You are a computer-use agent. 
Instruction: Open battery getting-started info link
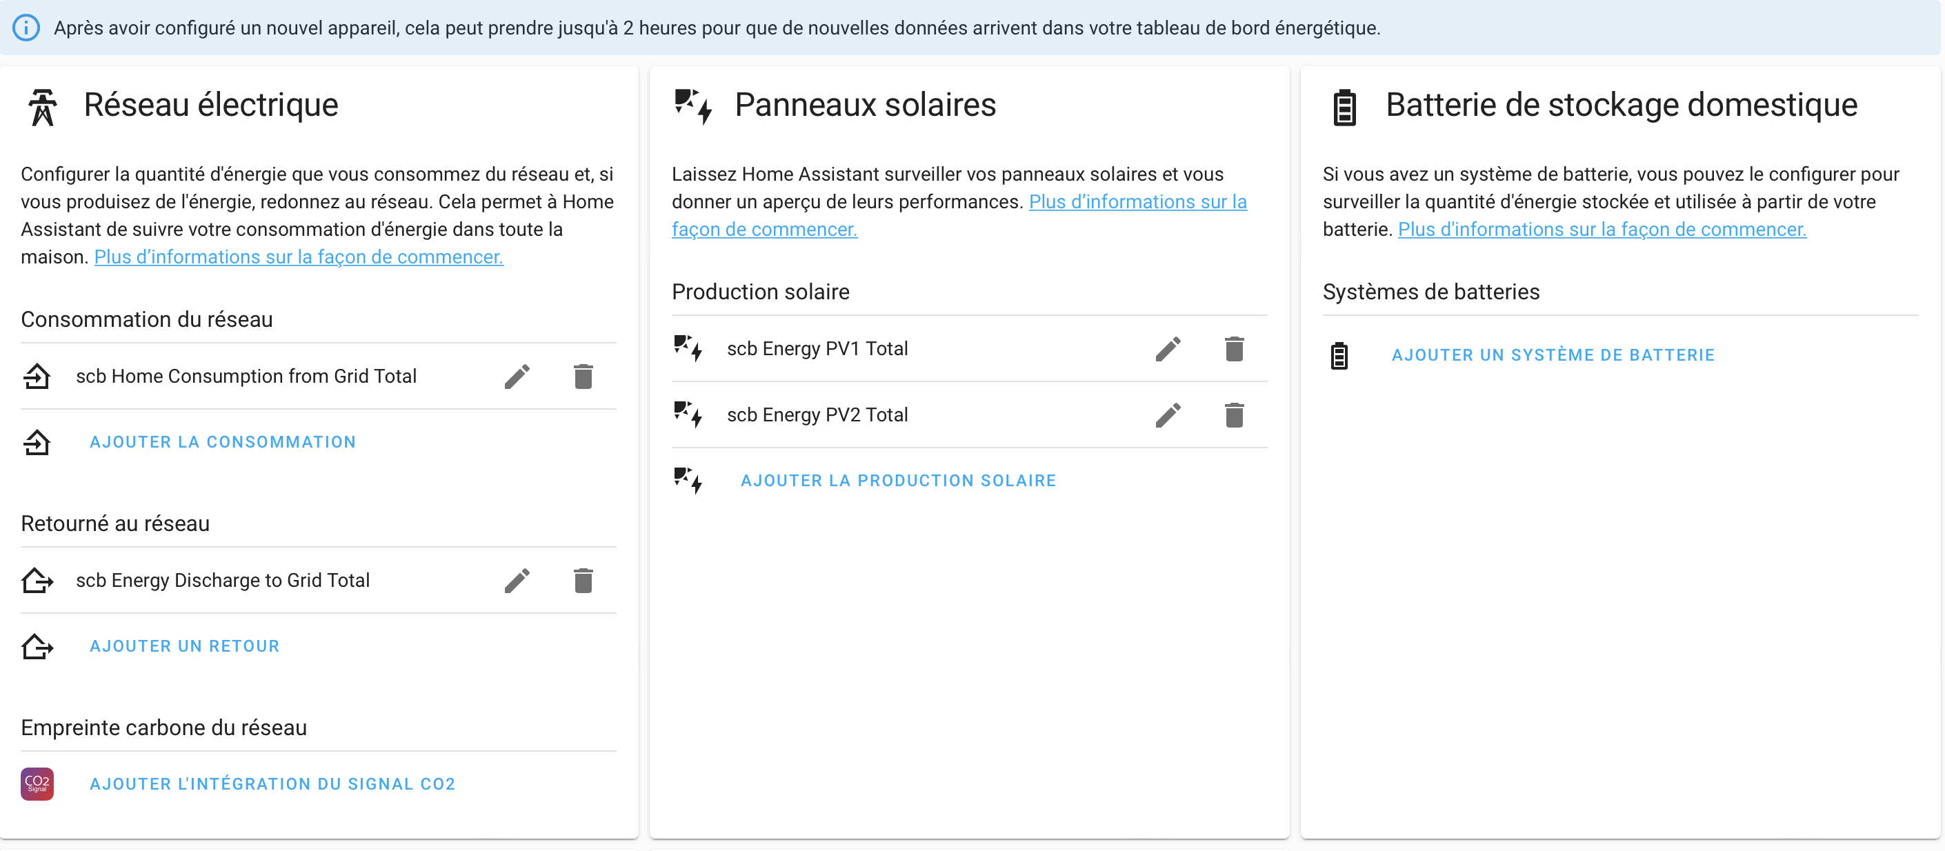[x=1602, y=229]
